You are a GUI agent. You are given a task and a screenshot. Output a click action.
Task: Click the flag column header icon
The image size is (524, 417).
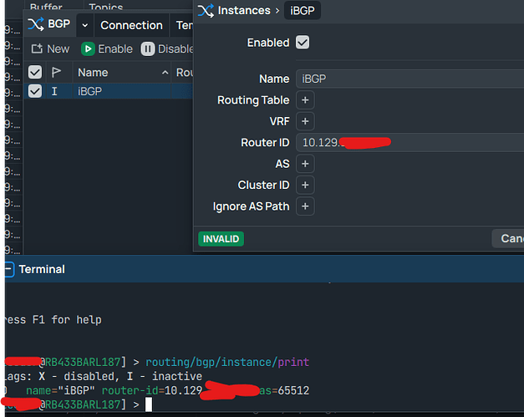[56, 72]
